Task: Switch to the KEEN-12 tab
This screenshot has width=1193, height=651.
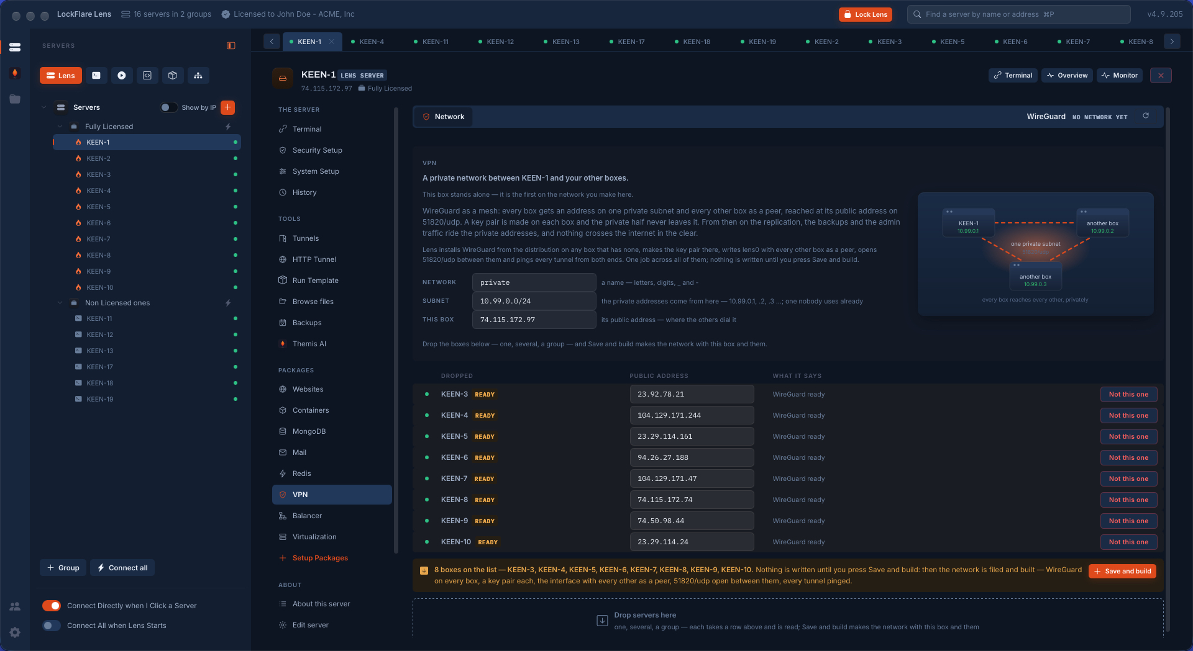Action: coord(500,42)
